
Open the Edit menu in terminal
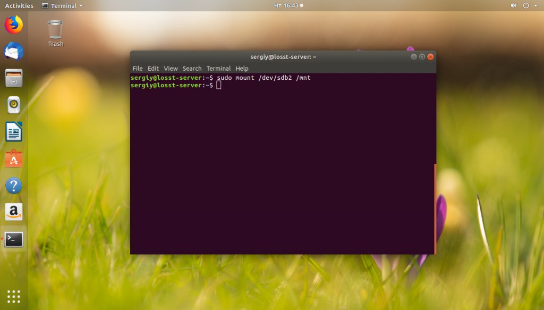pyautogui.click(x=153, y=69)
